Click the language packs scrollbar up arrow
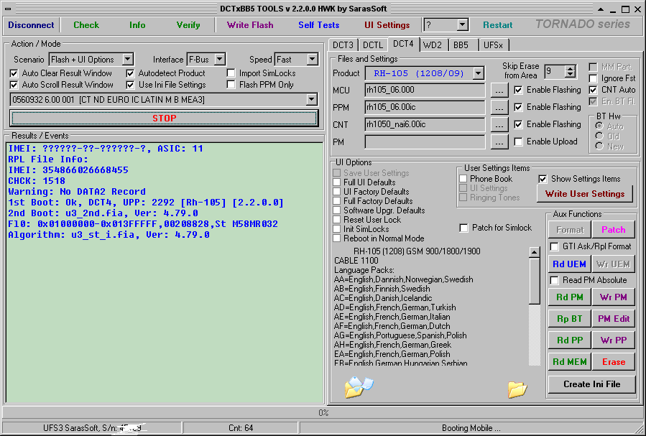 point(534,252)
